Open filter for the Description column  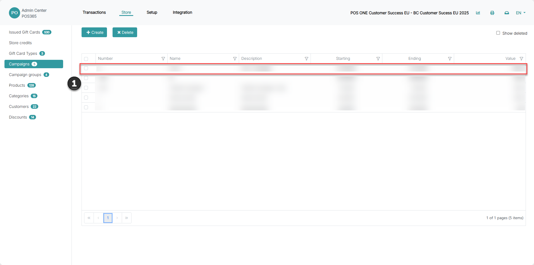coord(306,59)
